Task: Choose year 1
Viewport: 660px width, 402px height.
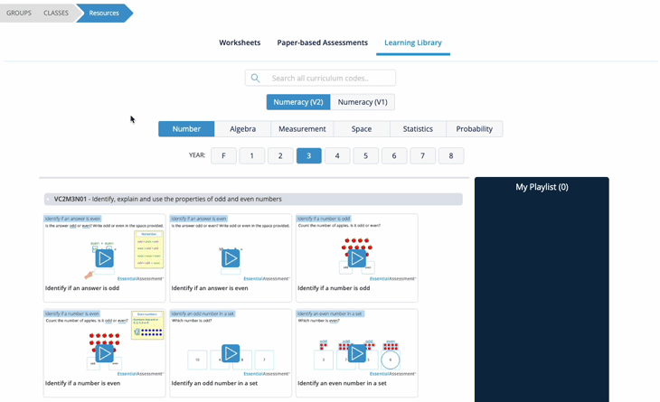Action: point(251,155)
